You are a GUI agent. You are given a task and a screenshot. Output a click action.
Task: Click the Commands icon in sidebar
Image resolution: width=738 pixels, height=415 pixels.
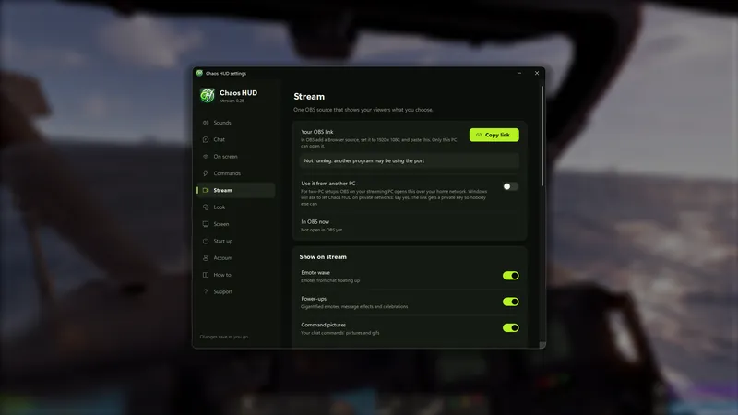point(206,173)
